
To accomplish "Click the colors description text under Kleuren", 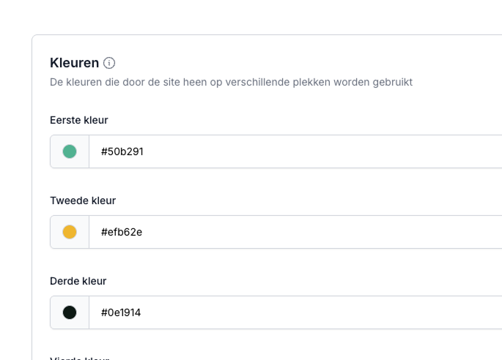I will 231,82.
